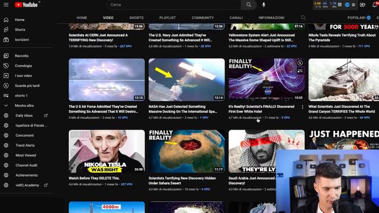Open Sahara red crater thumbnail
Screen dimensions: 379x213
click(187, 151)
